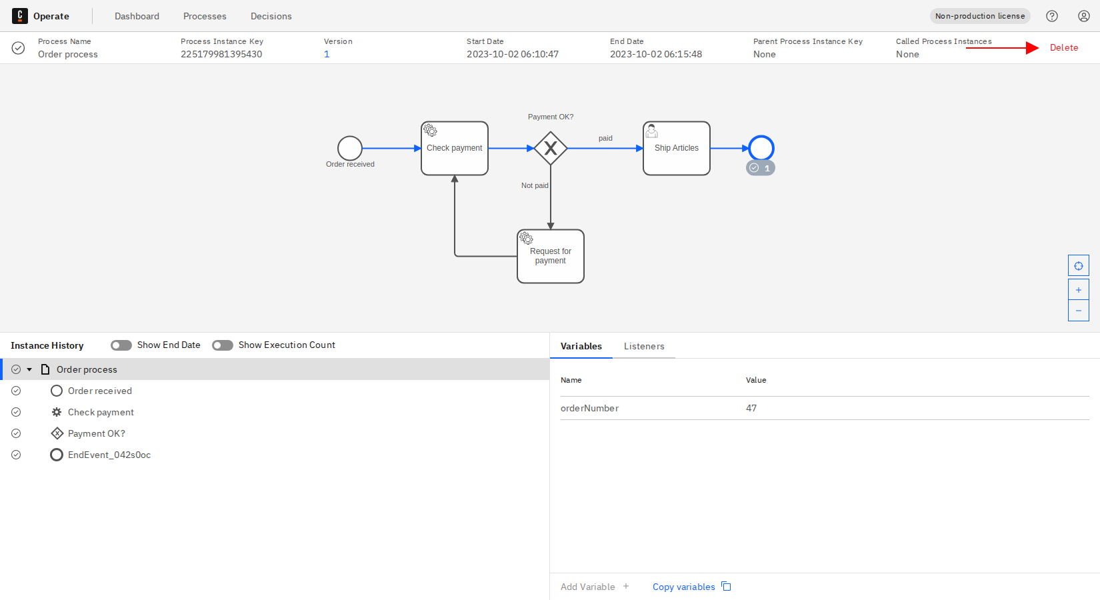The height and width of the screenshot is (600, 1100).
Task: Zoom out of the diagram using the minus icon
Action: click(x=1078, y=310)
